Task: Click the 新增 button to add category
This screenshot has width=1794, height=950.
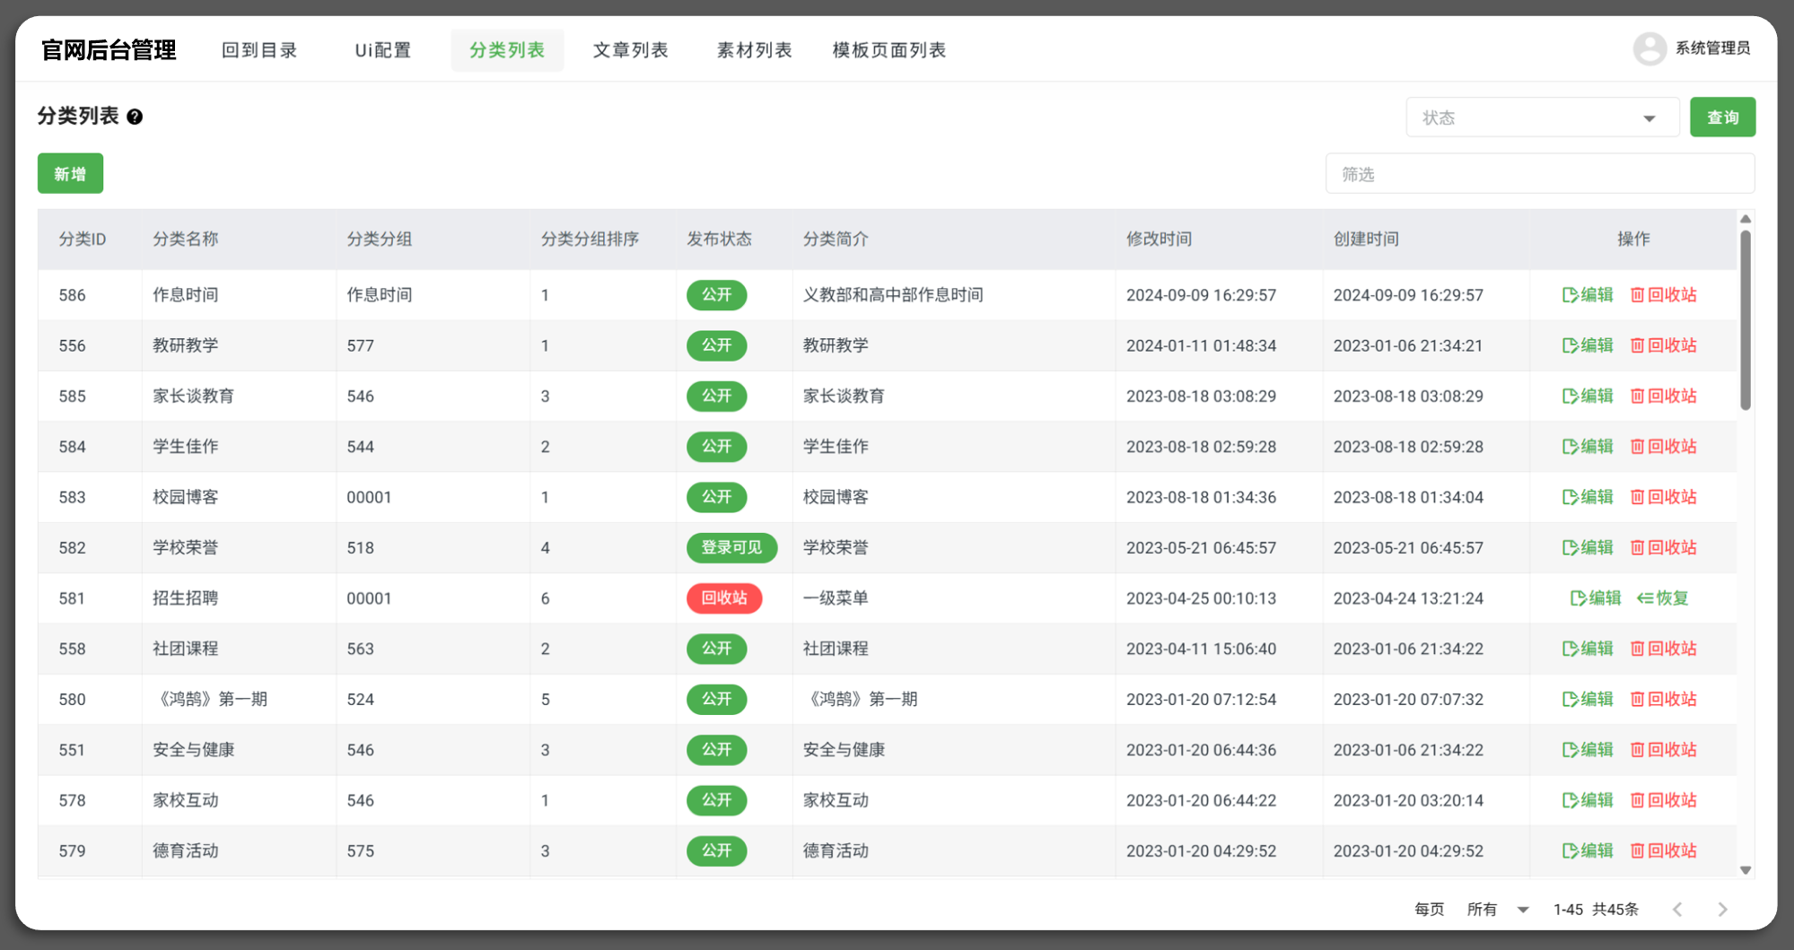Action: coord(70,173)
